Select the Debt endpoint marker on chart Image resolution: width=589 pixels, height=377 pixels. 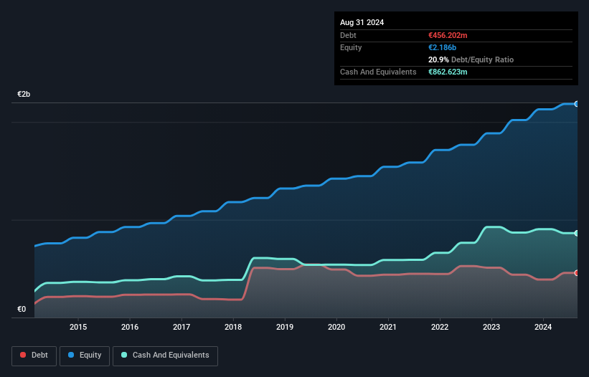pyautogui.click(x=577, y=272)
